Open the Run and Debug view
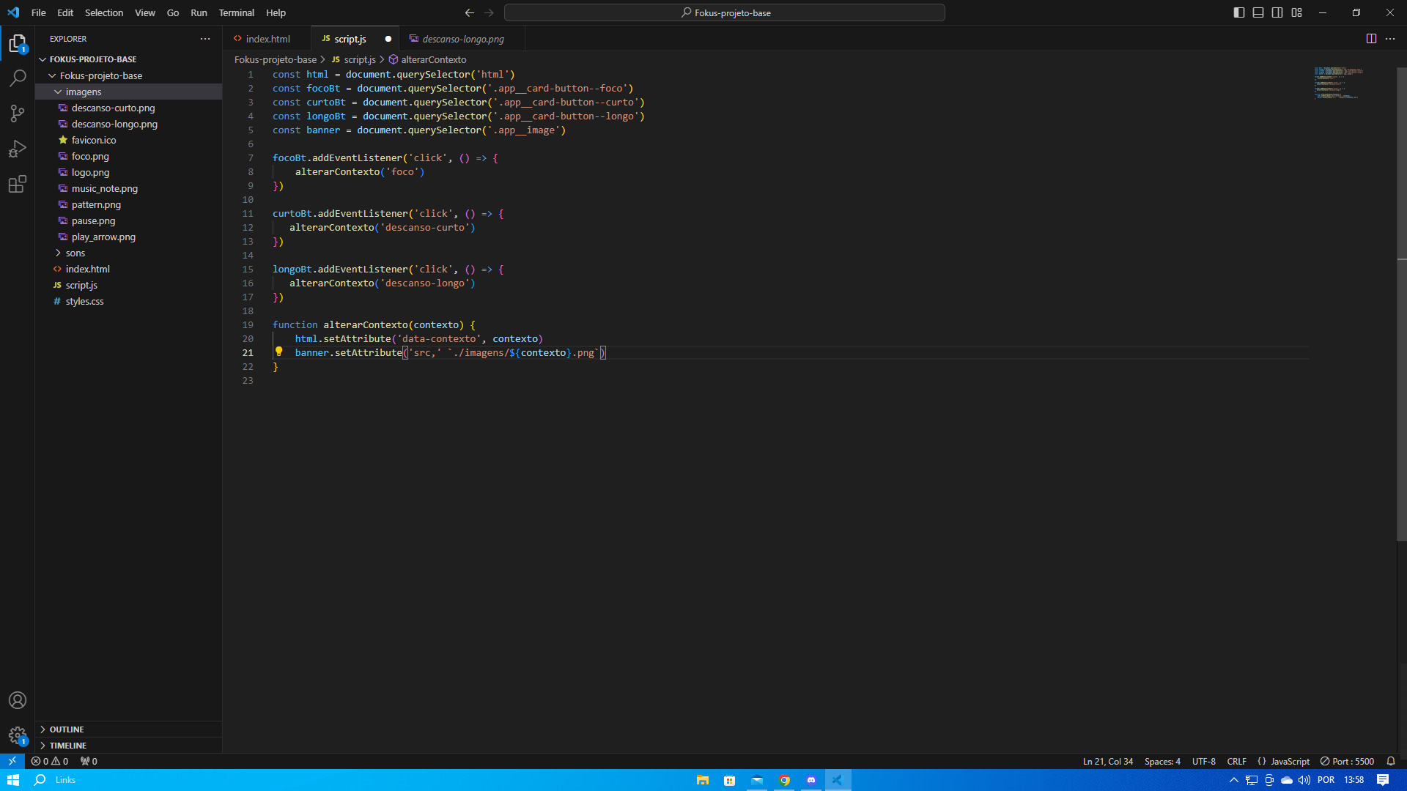This screenshot has height=791, width=1407. [x=18, y=149]
